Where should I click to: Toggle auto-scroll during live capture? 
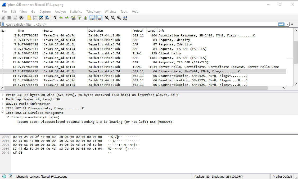[92, 18]
